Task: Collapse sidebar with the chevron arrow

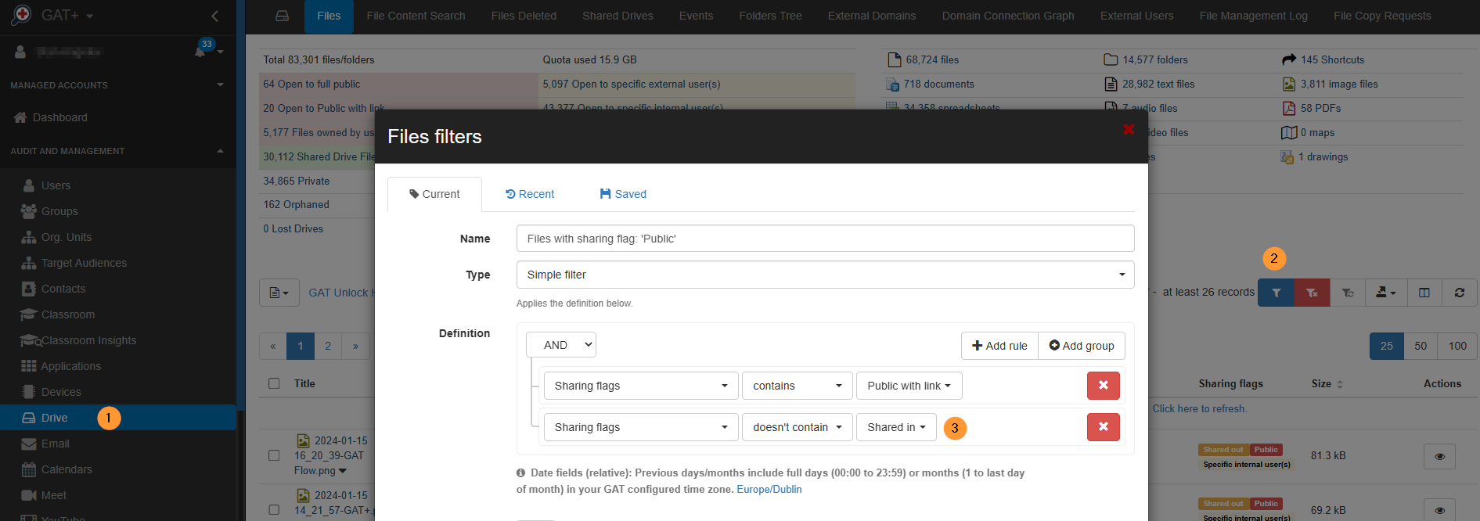Action: tap(215, 16)
